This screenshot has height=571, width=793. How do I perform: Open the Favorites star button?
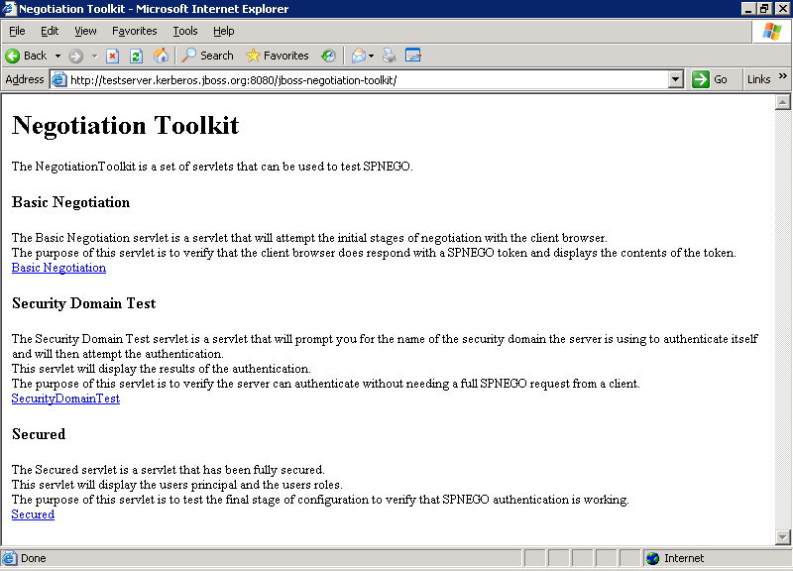pyautogui.click(x=278, y=56)
